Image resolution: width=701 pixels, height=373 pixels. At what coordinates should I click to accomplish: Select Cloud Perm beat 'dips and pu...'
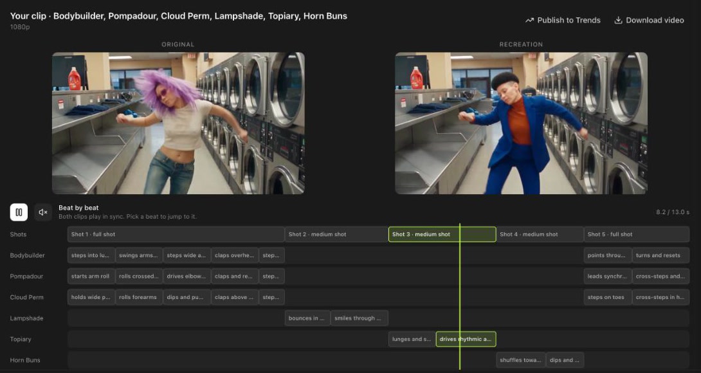point(187,297)
